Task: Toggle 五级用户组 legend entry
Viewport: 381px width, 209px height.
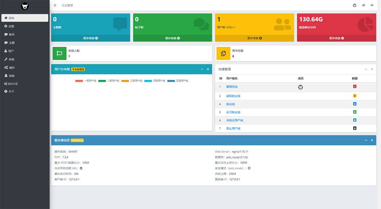Action: tap(178, 81)
